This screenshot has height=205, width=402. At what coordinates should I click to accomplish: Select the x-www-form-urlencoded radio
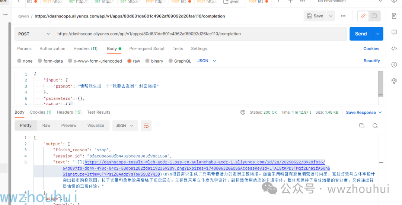pos(70,61)
